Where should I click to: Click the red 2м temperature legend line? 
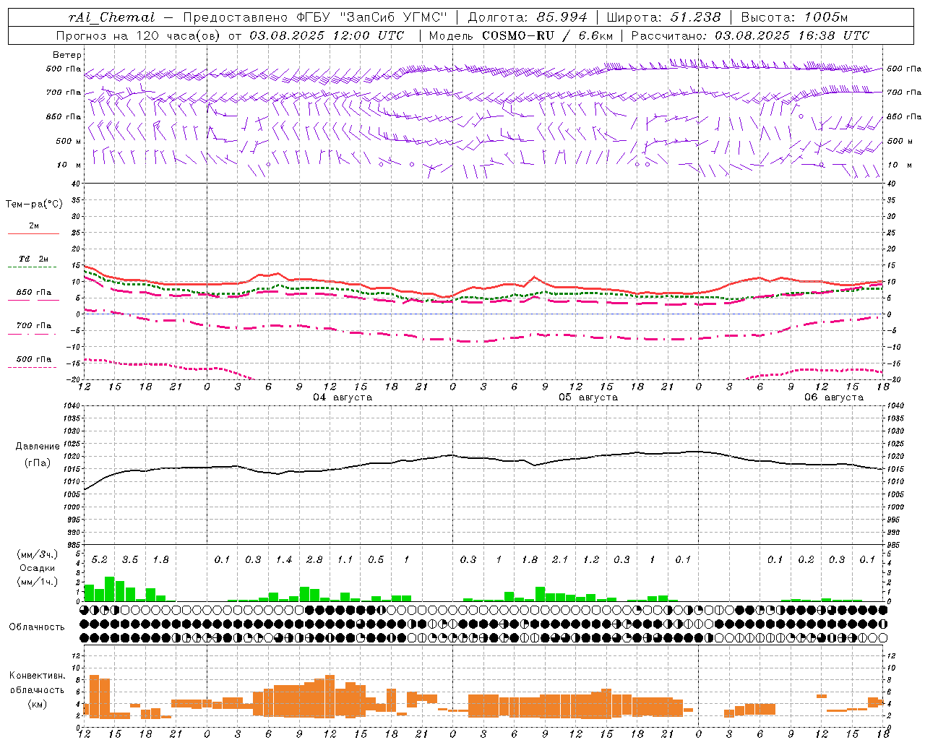tap(34, 233)
